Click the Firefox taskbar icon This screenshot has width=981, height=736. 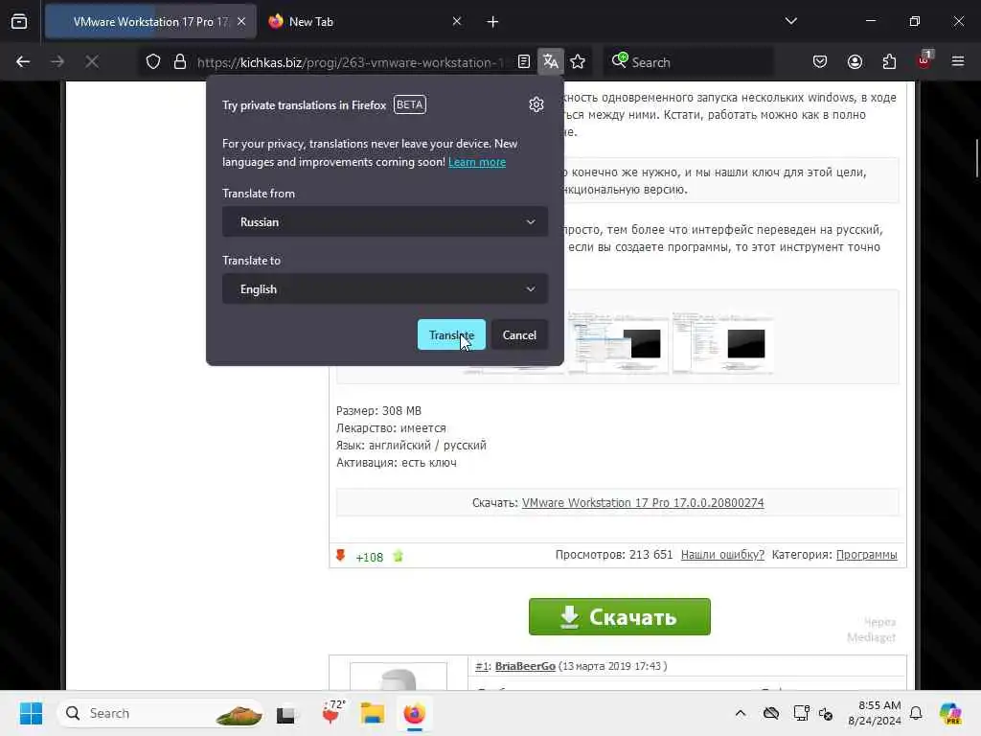click(414, 713)
